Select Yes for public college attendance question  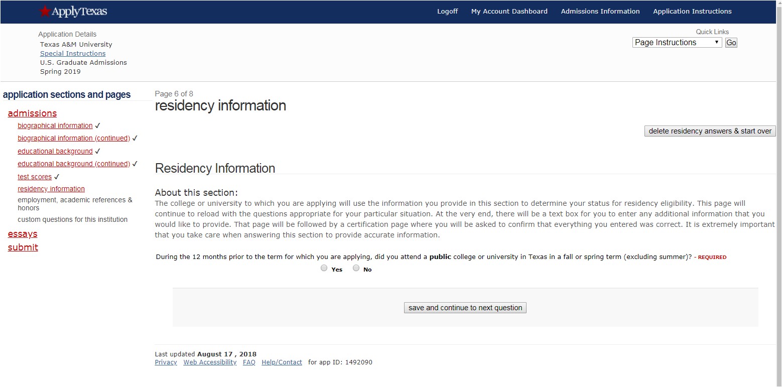coord(324,268)
